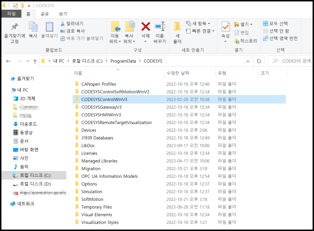The height and width of the screenshot is (231, 314).
Task: Pin to Quick access (즐겨찾기에 고정)
Action: tap(15, 33)
